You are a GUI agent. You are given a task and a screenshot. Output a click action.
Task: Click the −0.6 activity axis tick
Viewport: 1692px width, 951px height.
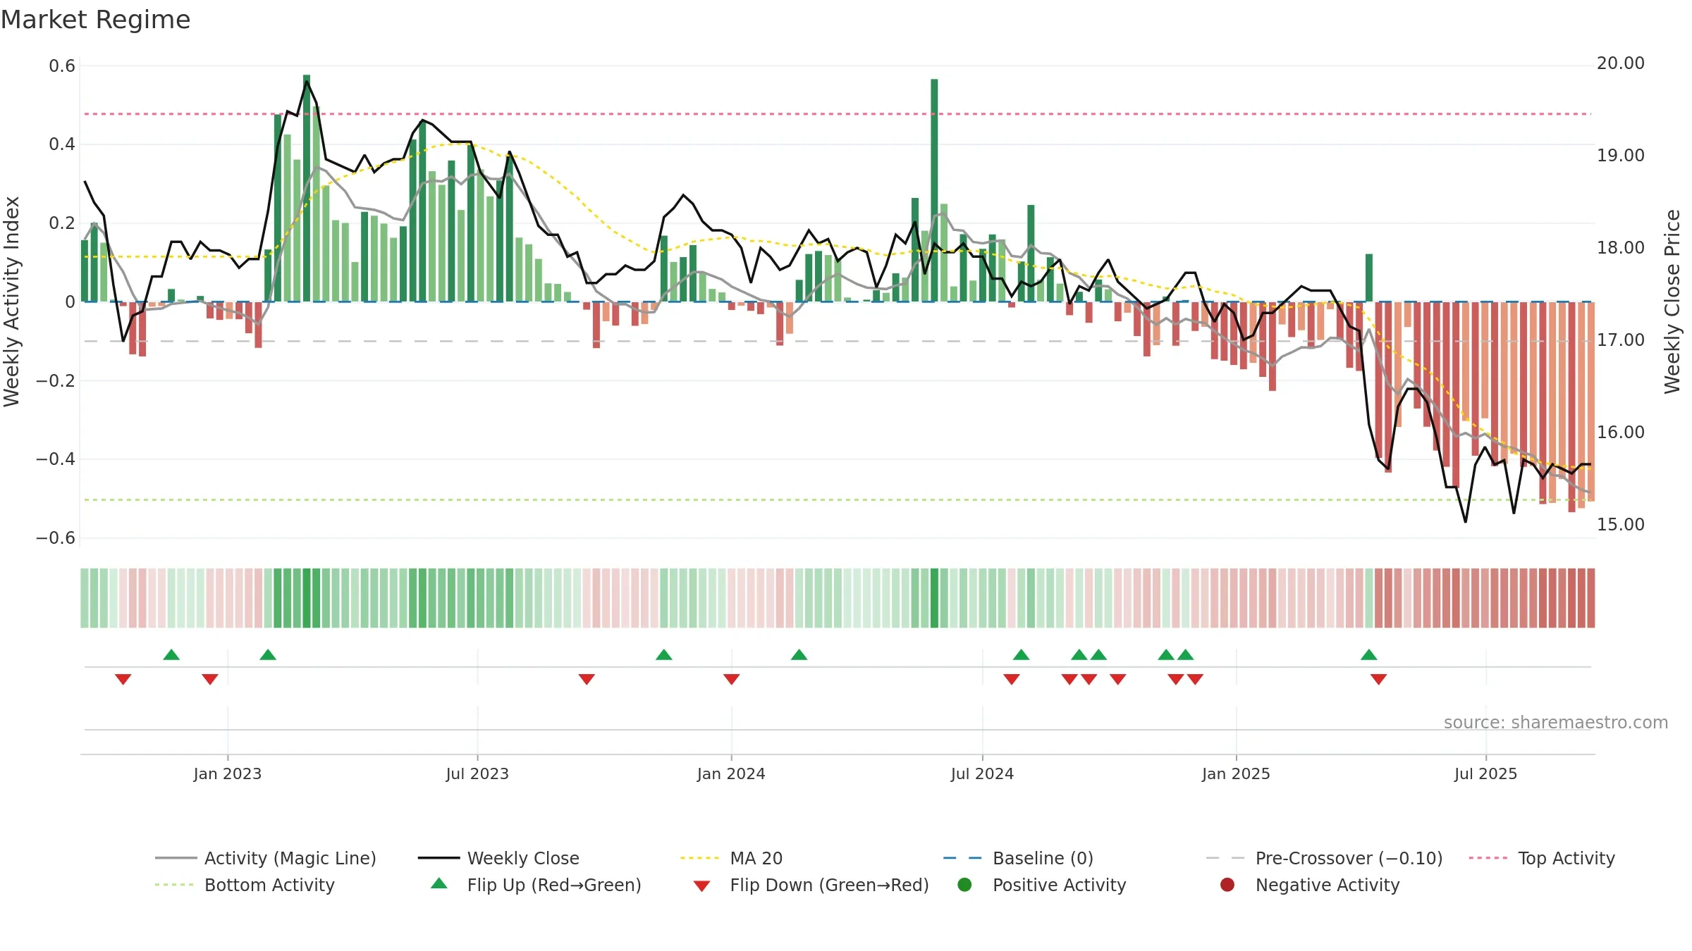[56, 538]
